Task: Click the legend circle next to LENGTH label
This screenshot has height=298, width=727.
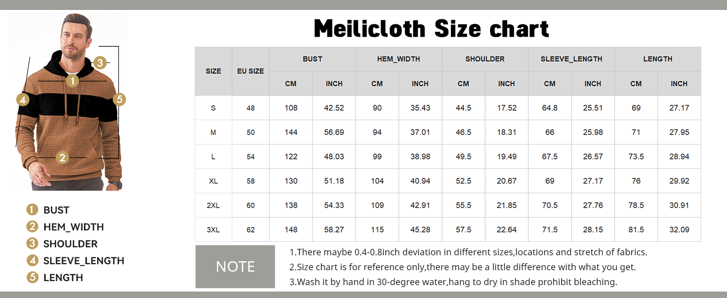Action: point(32,277)
